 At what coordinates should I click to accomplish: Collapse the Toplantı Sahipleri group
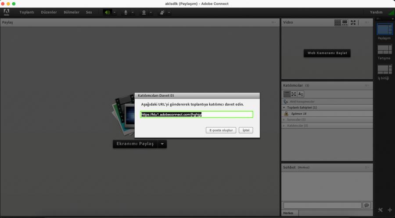pos(284,107)
